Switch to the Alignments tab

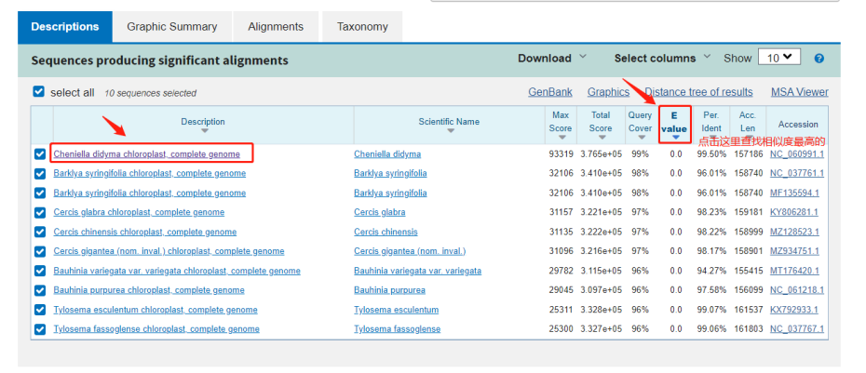(x=276, y=26)
